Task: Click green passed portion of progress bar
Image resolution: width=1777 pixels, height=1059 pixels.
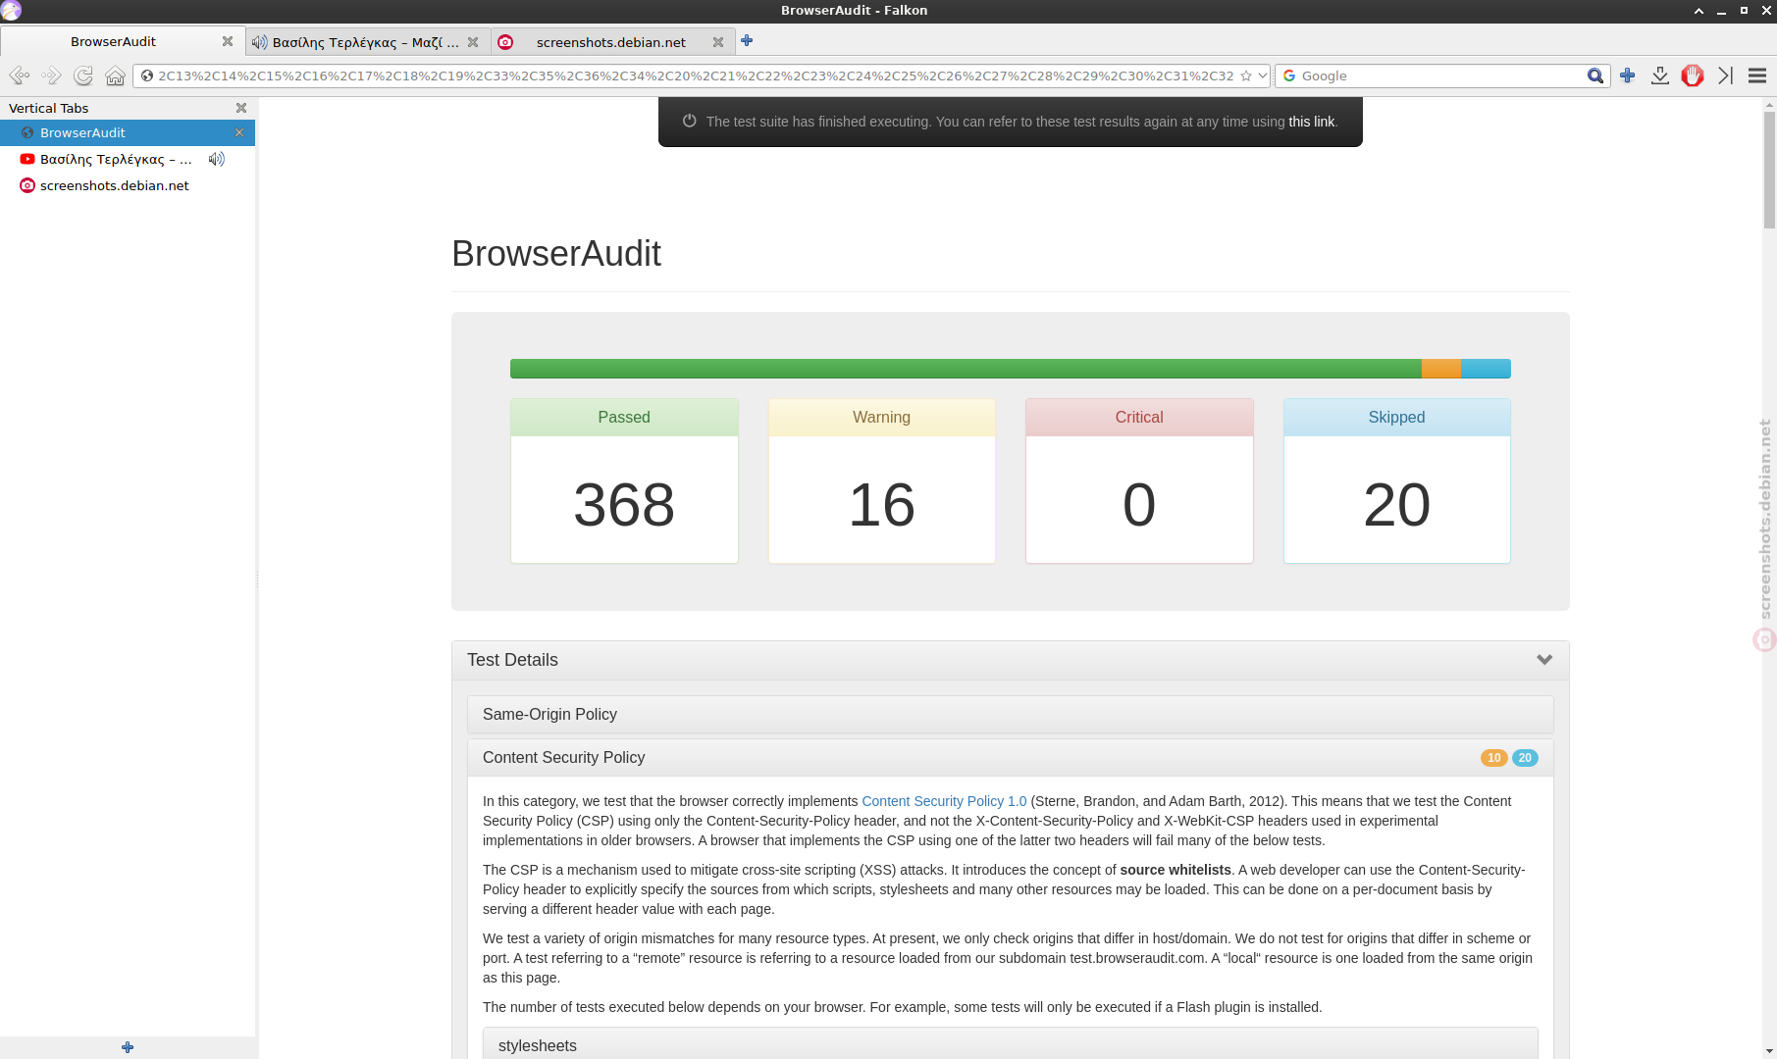Action: point(966,369)
